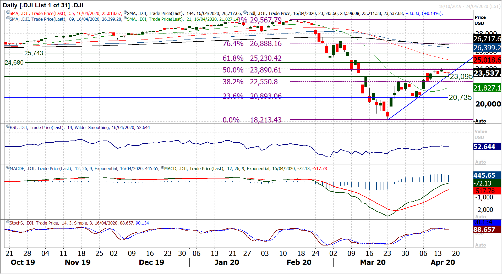Click the red 25,018.6 price axis tag
The image size is (502, 274).
click(487, 60)
